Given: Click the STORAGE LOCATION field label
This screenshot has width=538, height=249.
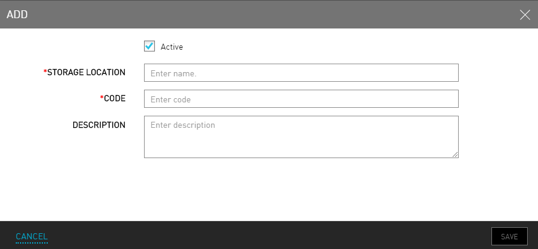Looking at the screenshot, I should coord(86,73).
